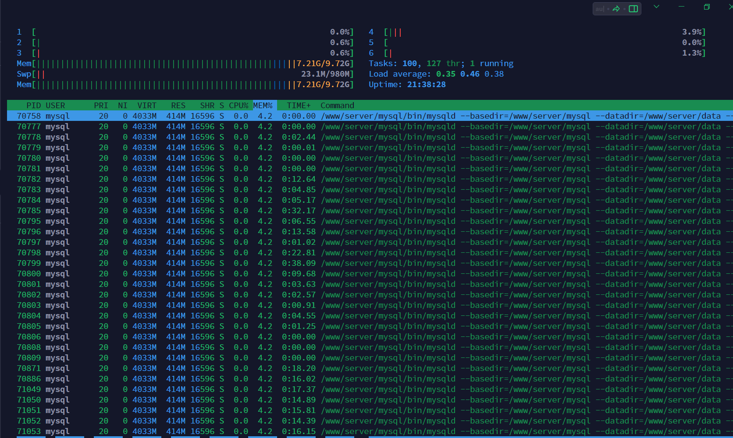Viewport: 733px width, 438px height.
Task: Click the restore window icon
Action: click(707, 7)
